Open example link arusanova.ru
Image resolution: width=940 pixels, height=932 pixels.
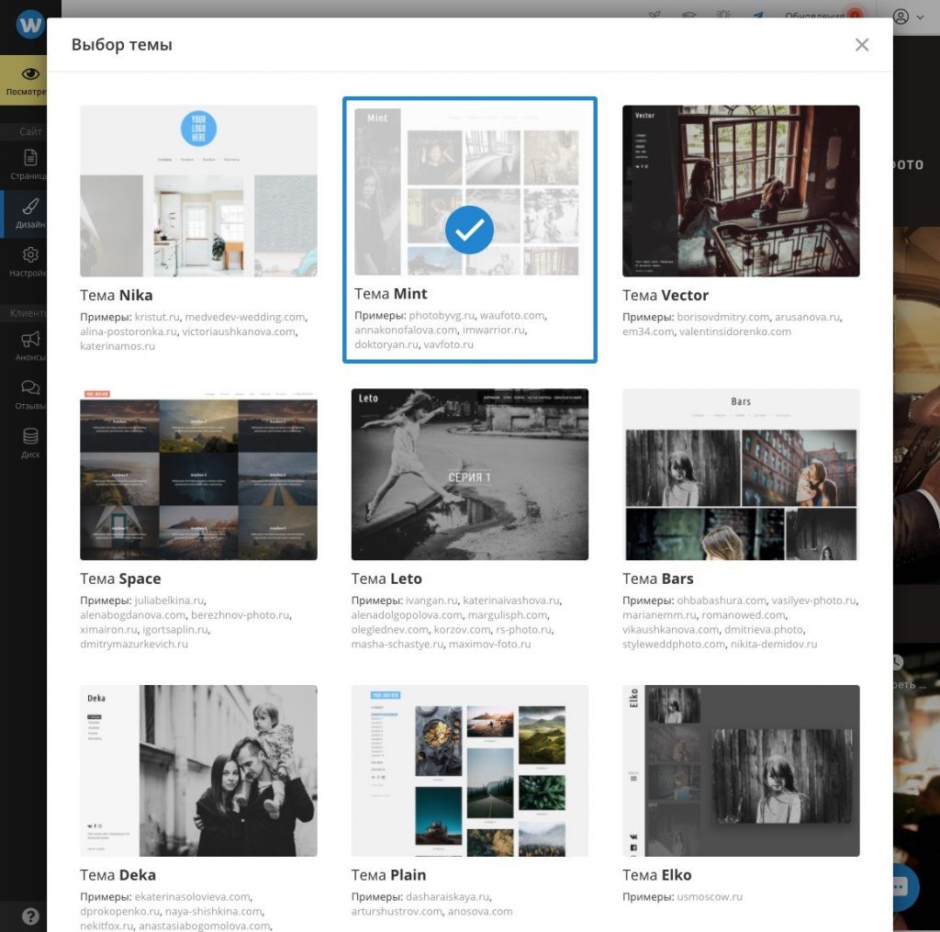point(807,317)
